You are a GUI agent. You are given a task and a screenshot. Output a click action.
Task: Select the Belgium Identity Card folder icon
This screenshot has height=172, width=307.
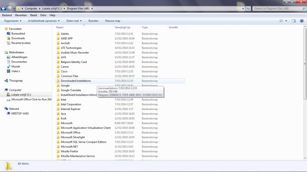(58, 62)
